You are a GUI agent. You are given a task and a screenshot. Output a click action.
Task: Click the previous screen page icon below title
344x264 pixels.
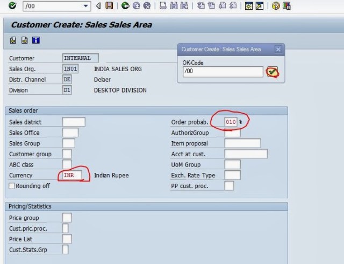[13, 40]
